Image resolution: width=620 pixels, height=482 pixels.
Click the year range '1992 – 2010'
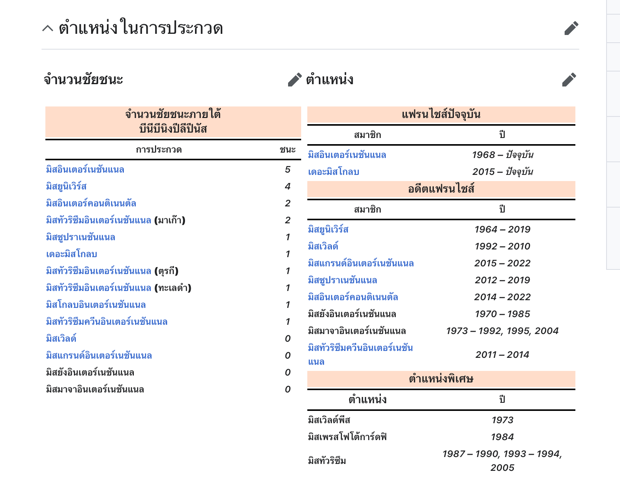tap(502, 246)
